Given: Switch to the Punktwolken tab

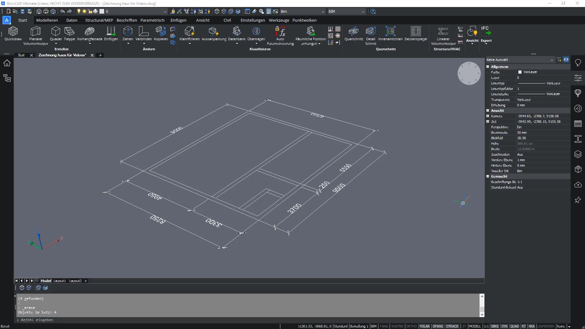Looking at the screenshot, I should (304, 20).
